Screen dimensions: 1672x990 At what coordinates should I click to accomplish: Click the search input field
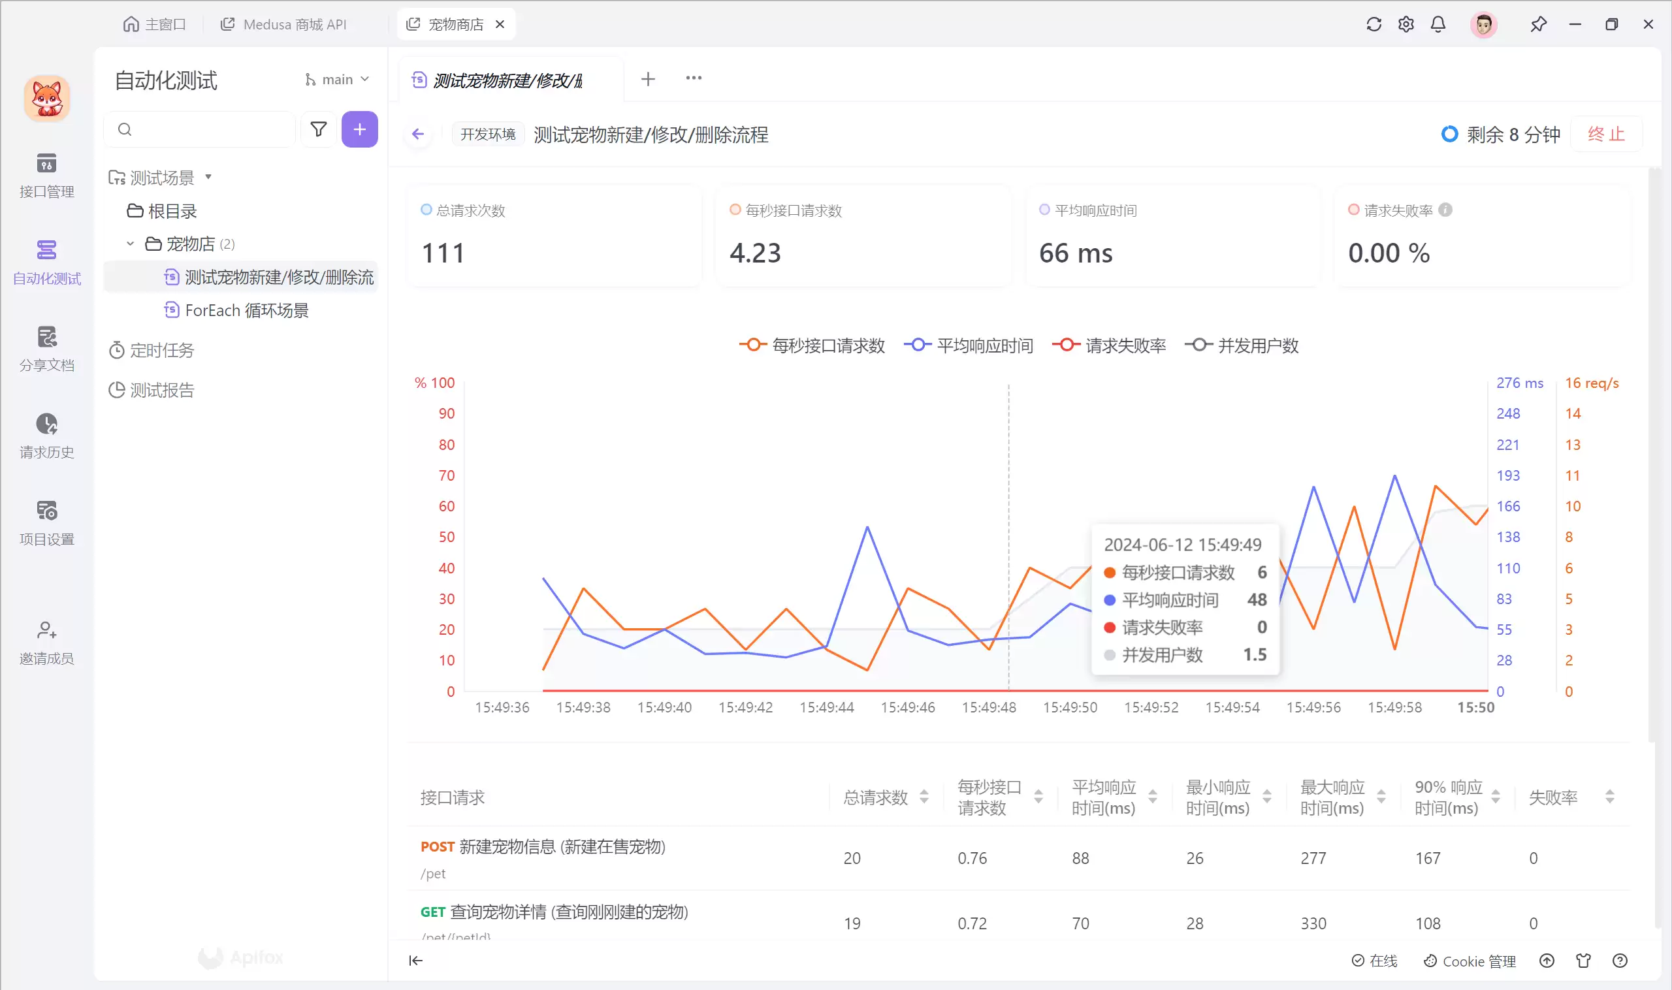[x=200, y=129]
